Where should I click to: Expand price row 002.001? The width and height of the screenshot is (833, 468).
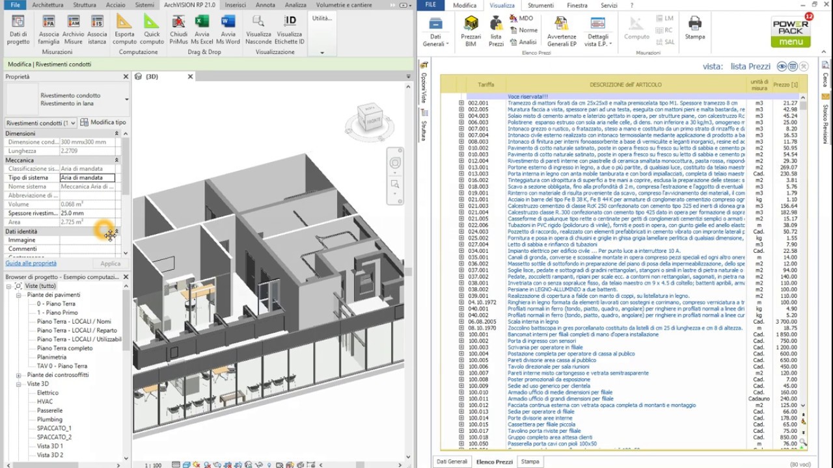click(461, 103)
